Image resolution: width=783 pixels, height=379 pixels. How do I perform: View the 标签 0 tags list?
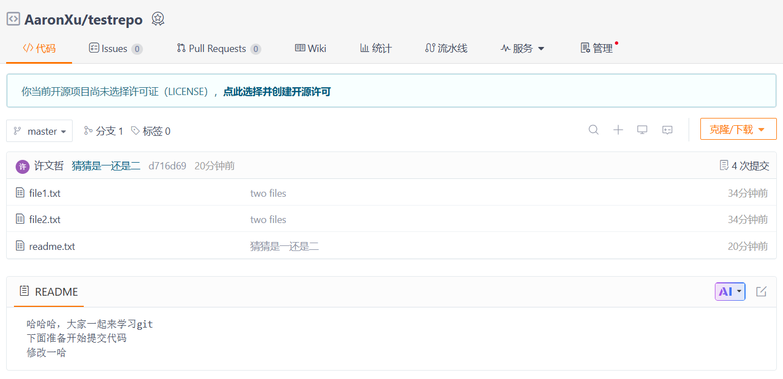151,131
